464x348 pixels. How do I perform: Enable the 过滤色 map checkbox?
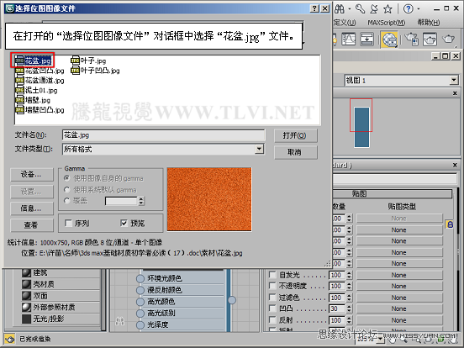click(272, 297)
